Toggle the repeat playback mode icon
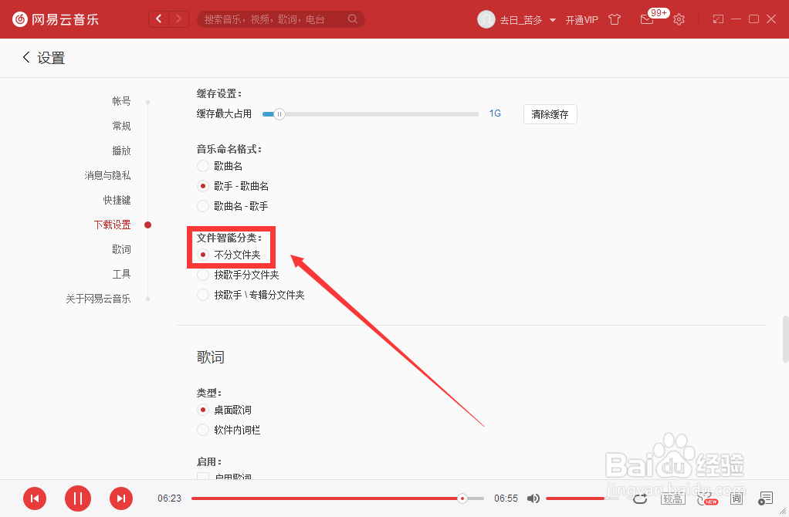 tap(640, 498)
